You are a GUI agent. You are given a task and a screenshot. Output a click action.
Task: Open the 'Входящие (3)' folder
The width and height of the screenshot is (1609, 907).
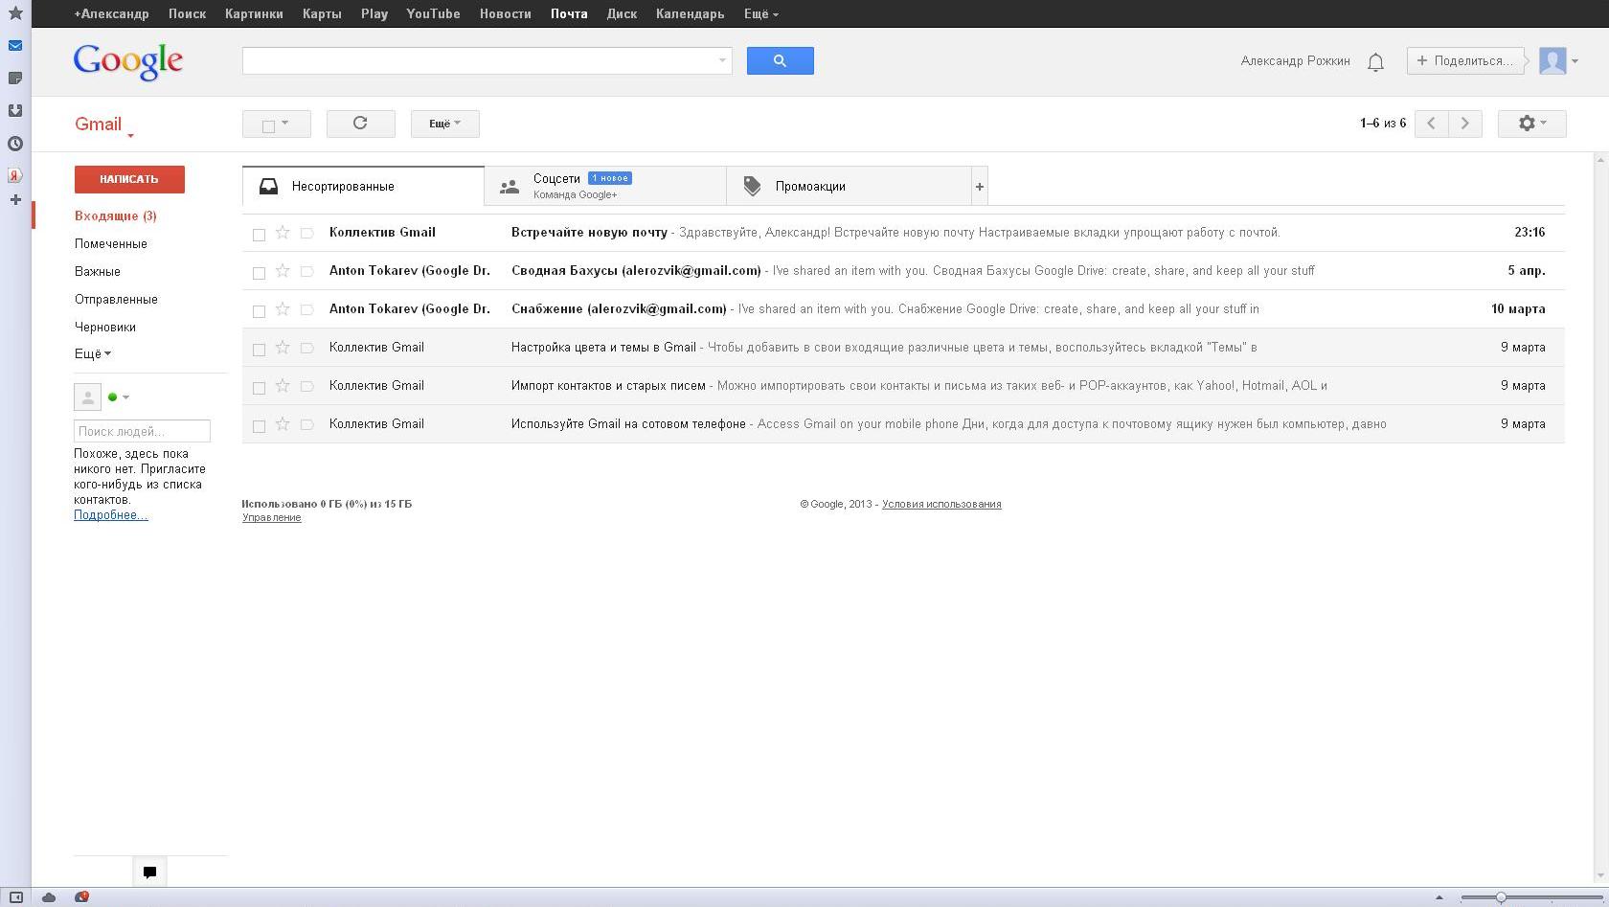(116, 215)
